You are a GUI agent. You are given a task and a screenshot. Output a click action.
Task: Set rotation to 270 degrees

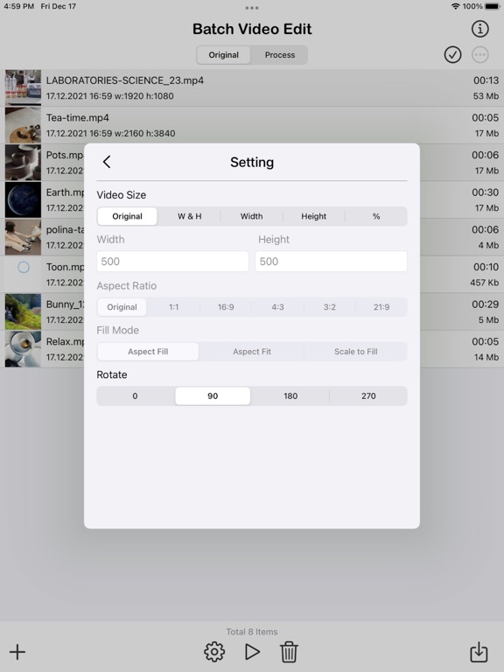point(368,396)
